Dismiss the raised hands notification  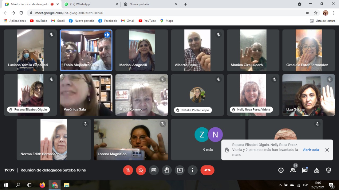[327, 150]
